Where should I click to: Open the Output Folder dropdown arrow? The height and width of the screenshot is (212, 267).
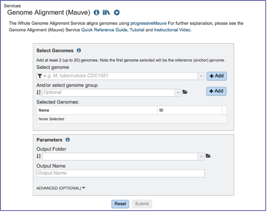[x=201, y=157]
